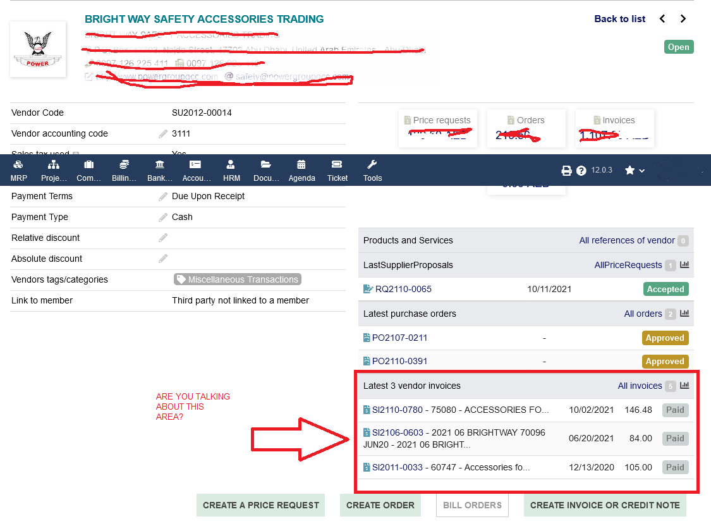The image size is (711, 526).
Task: Click the Create Order button
Action: tap(380, 505)
